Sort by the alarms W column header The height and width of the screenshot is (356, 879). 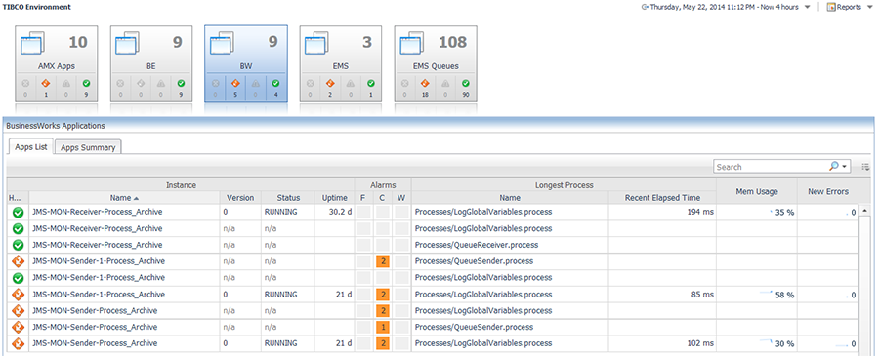click(x=400, y=198)
